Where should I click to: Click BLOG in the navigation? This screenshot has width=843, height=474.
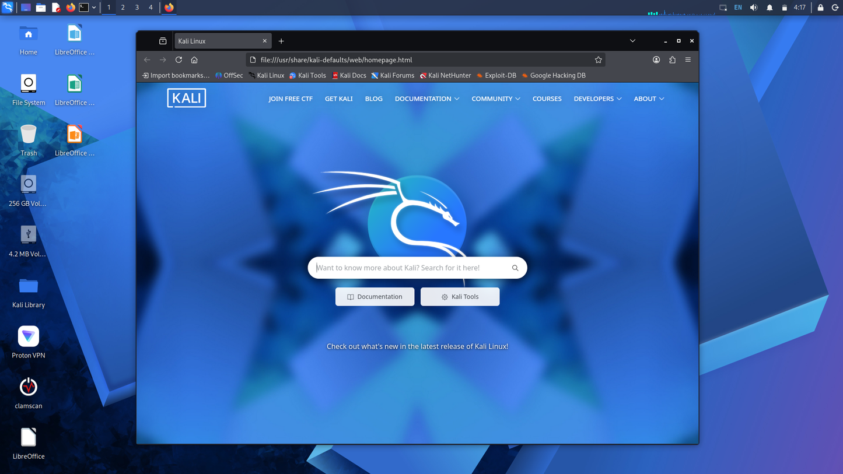[x=374, y=99]
